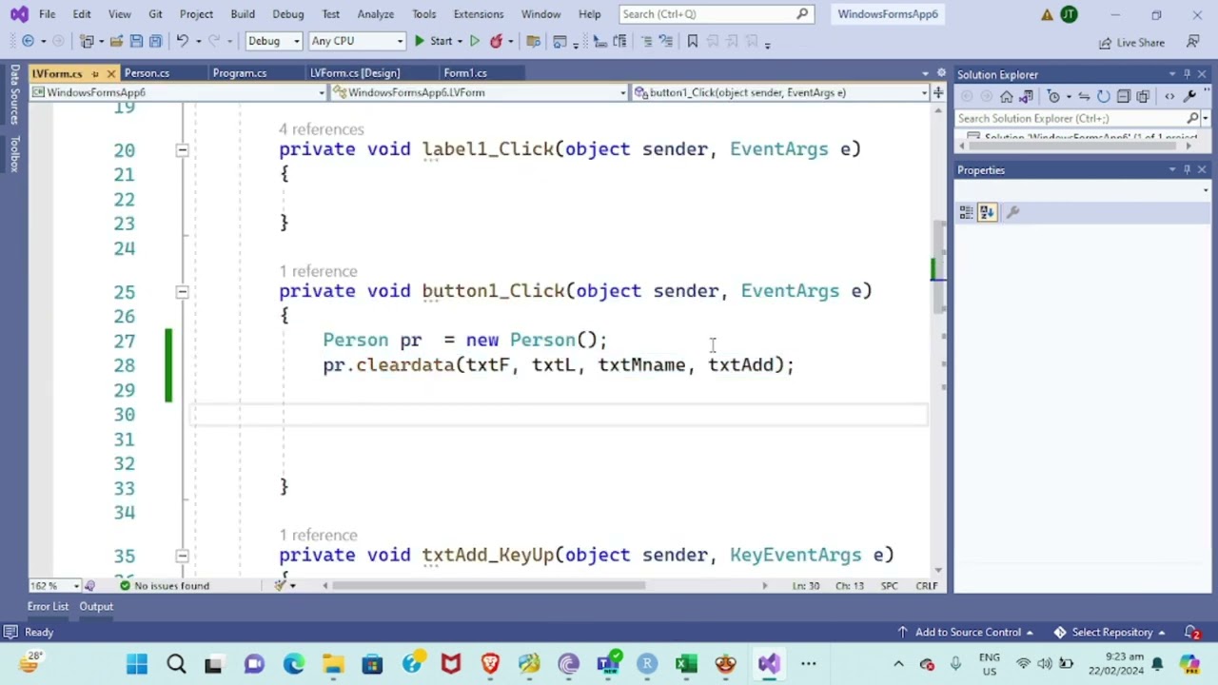Click Windows Start button on taskbar

pyautogui.click(x=137, y=664)
